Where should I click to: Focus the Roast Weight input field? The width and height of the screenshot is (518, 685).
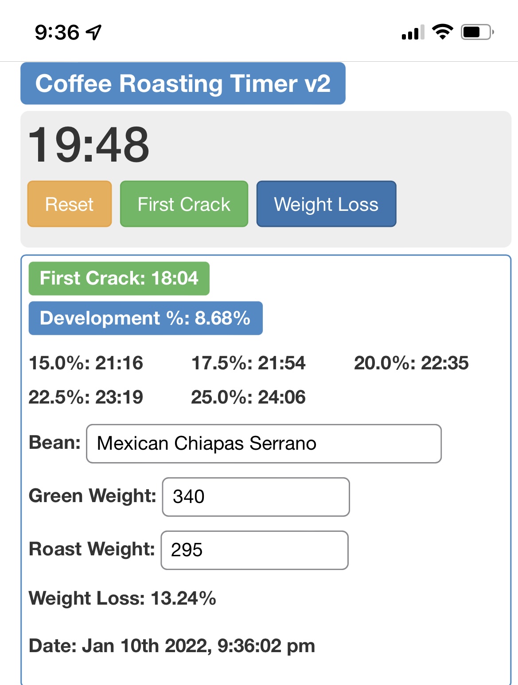(255, 550)
